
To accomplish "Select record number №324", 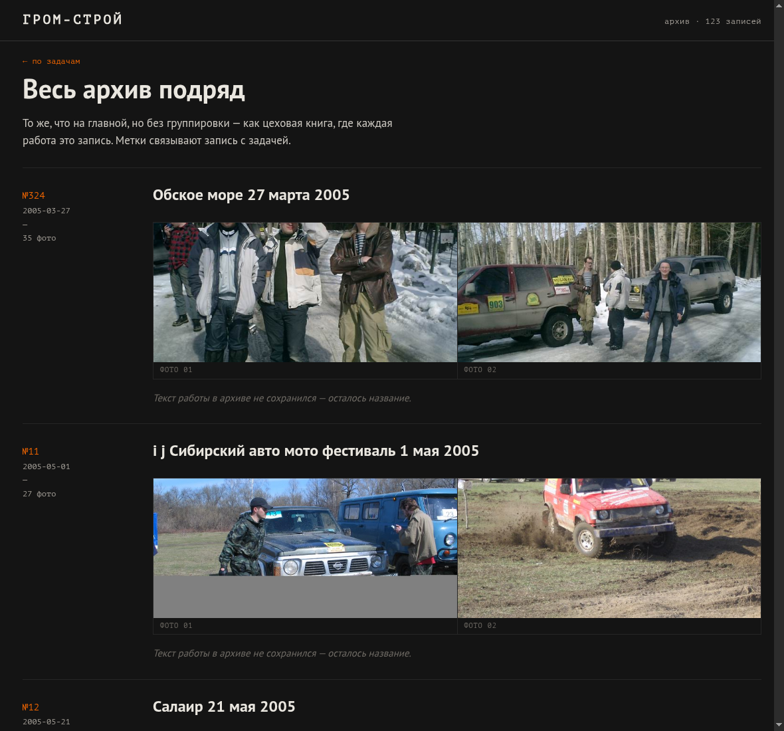I will (33, 195).
